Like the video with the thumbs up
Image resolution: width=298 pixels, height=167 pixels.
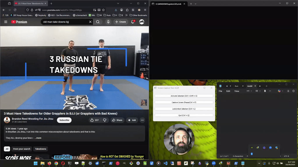coord(93,120)
